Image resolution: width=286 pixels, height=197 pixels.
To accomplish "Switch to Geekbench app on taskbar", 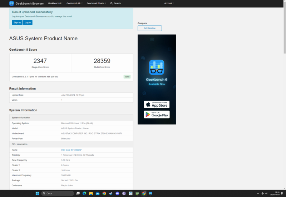I will pyautogui.click(x=150, y=193).
